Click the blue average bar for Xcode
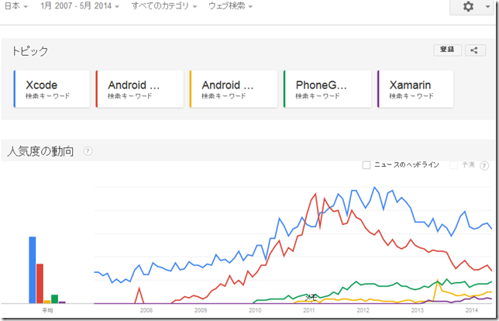The image size is (499, 321). coord(32,270)
